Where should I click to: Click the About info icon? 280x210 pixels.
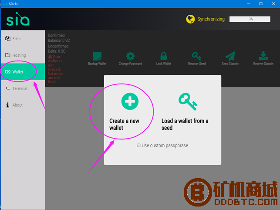click(x=7, y=105)
